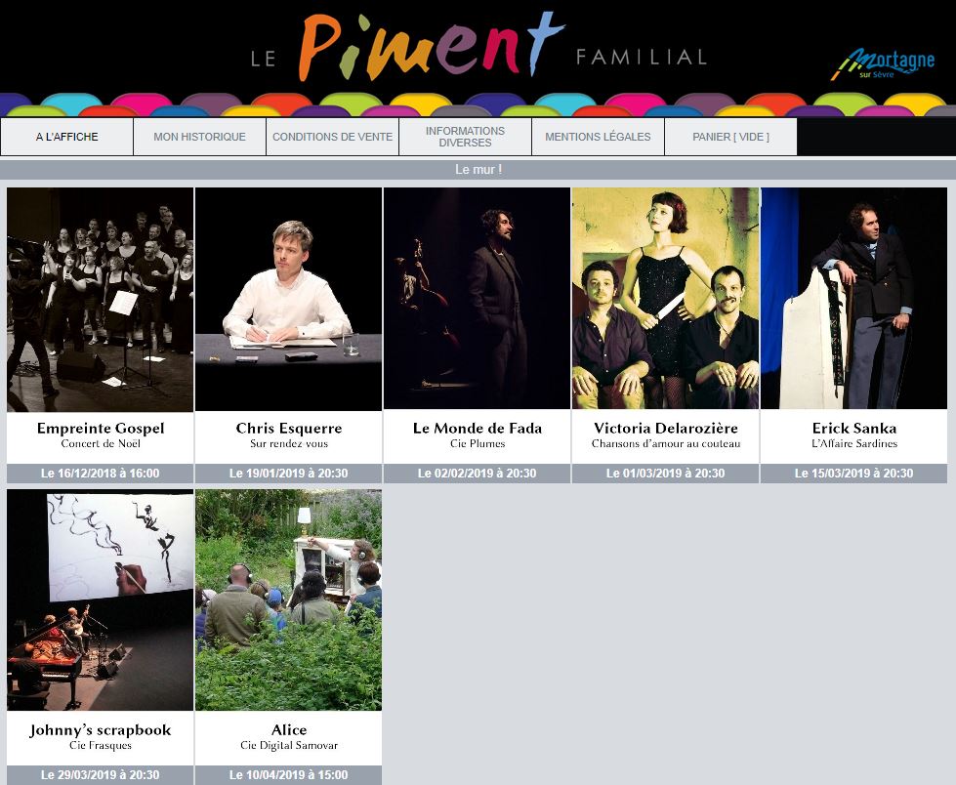
Task: Open Alice garden performance photo
Action: (288, 599)
